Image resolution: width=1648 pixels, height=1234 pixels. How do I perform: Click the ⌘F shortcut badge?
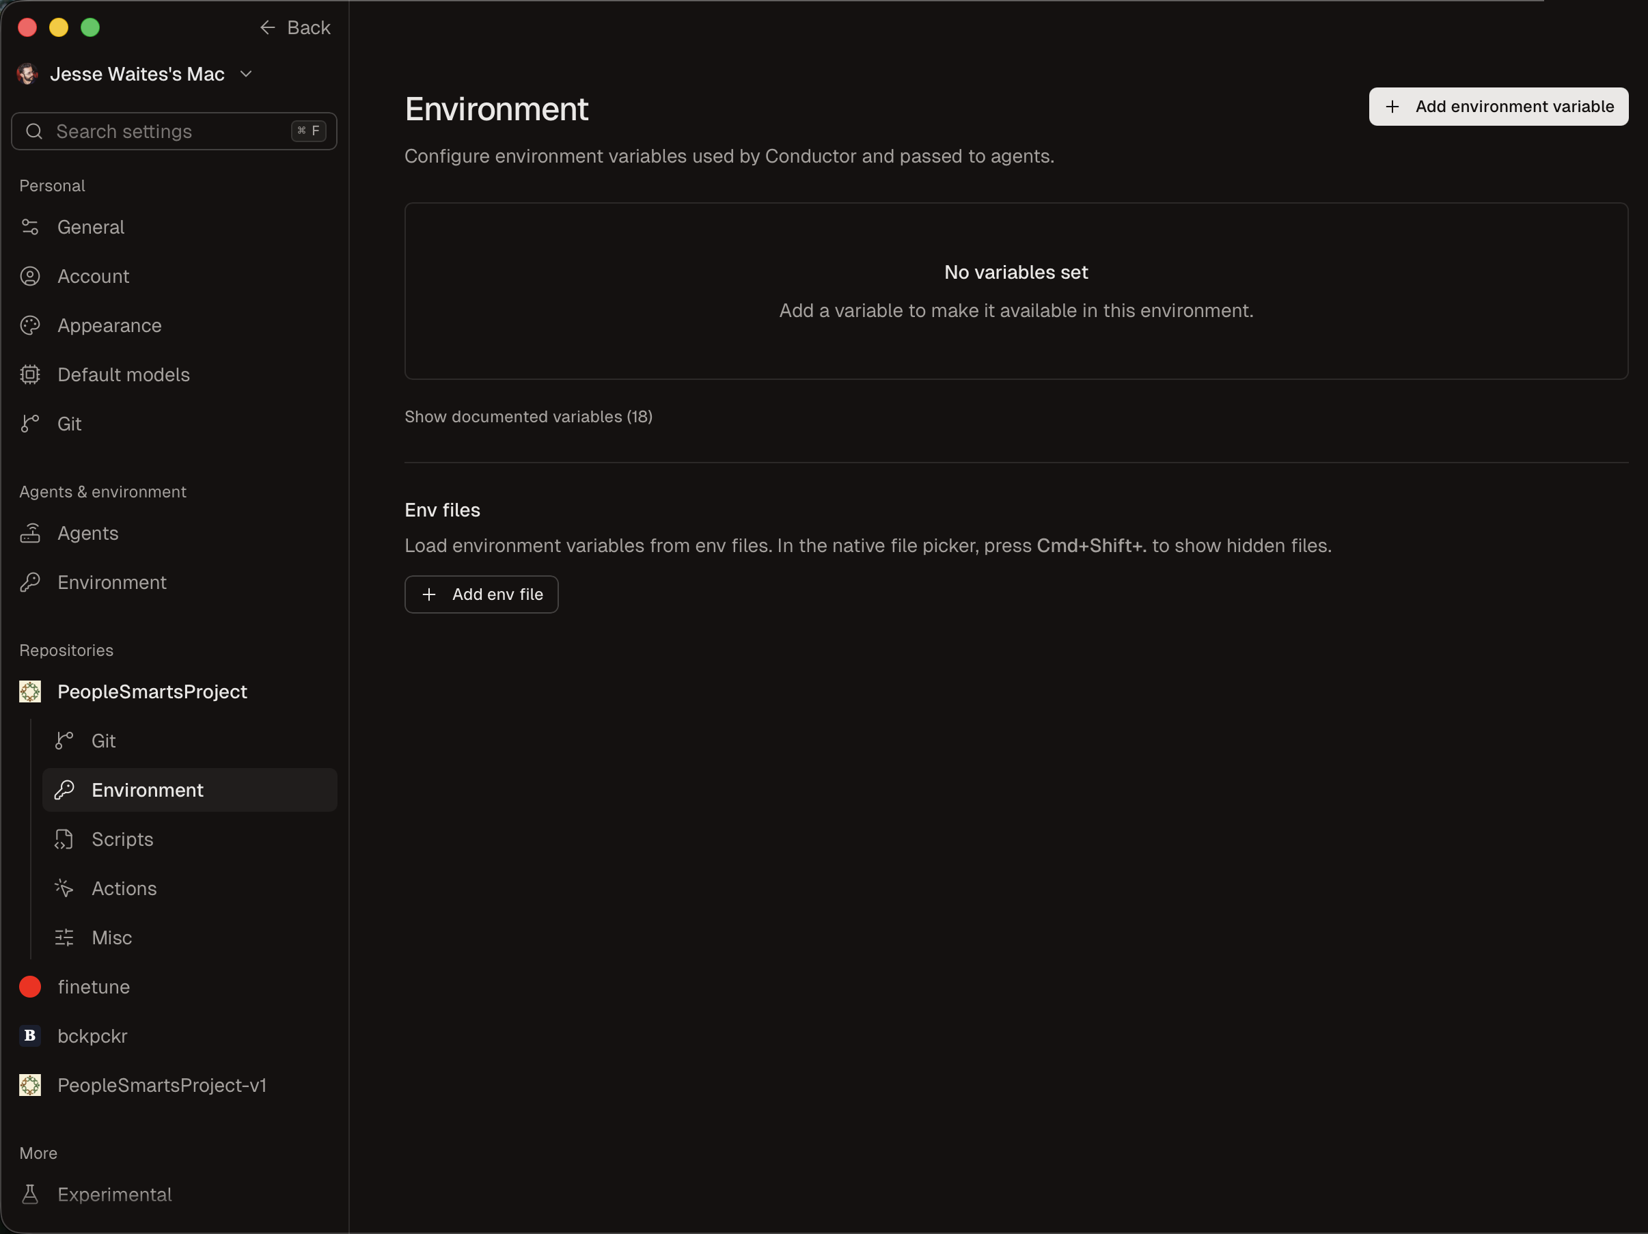coord(308,131)
